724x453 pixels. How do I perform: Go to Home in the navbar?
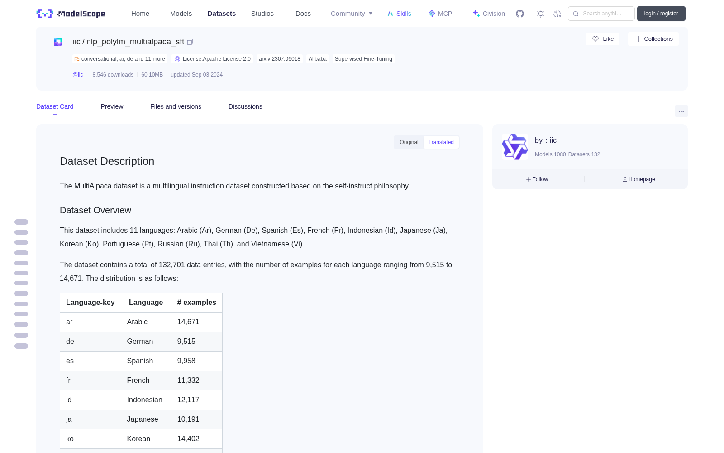(x=140, y=14)
